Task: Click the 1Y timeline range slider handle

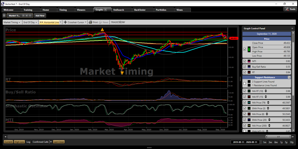Action: pyautogui.click(x=278, y=137)
